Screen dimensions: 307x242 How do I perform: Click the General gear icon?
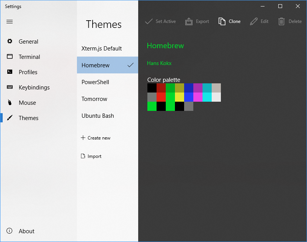click(10, 41)
